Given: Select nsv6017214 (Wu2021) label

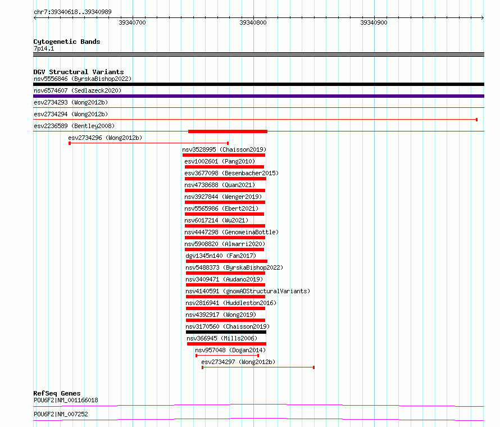Looking at the screenshot, I should (x=216, y=220).
